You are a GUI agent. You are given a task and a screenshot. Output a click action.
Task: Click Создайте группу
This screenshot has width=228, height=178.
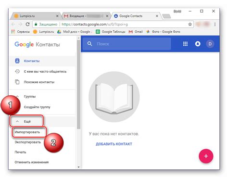37,107
